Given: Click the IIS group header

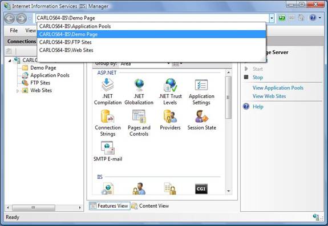Looking at the screenshot, I should [x=100, y=177].
